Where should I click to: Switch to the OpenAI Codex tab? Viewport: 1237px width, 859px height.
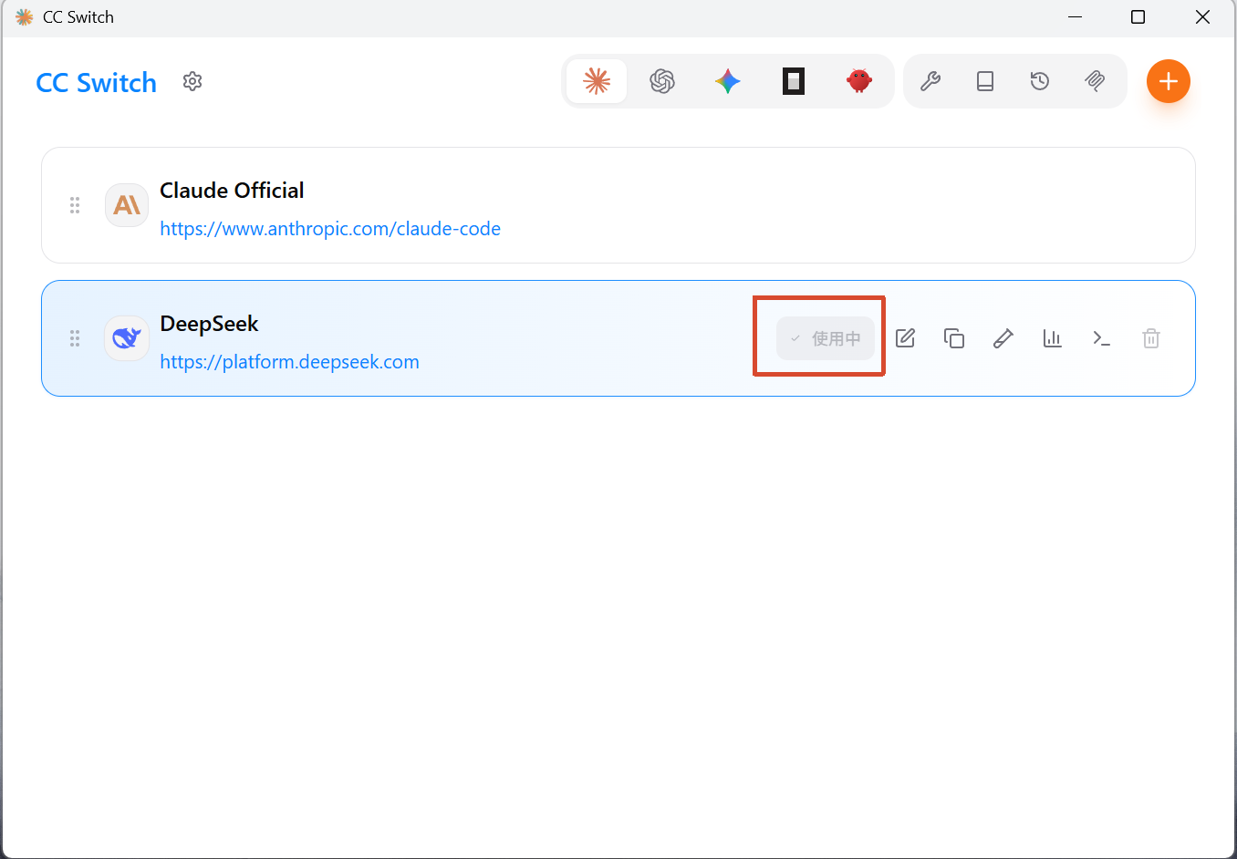pos(662,81)
